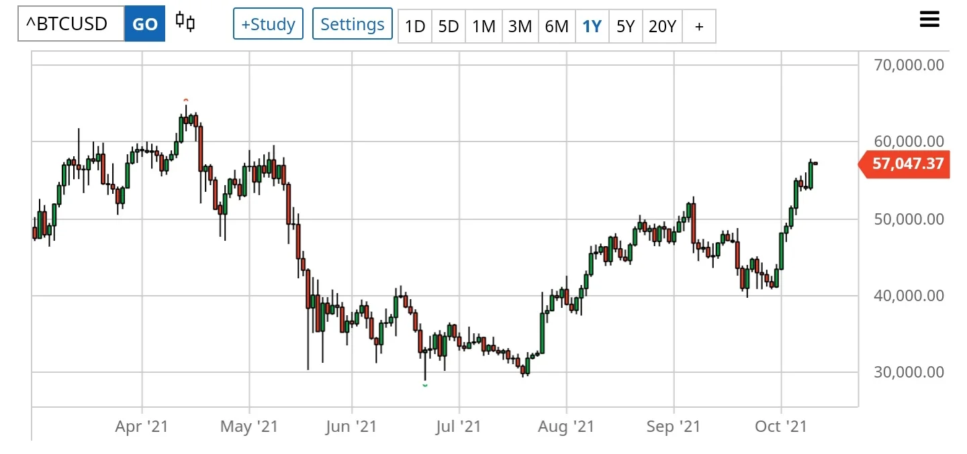Image resolution: width=967 pixels, height=454 pixels.
Task: Select the 5Y time range
Action: pos(625,26)
